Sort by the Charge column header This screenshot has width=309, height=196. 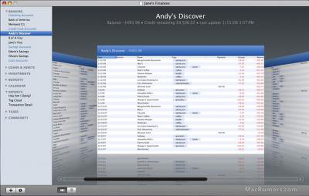pyautogui.click(x=241, y=57)
